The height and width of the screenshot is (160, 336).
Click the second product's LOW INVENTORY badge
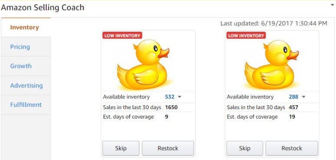246,35
